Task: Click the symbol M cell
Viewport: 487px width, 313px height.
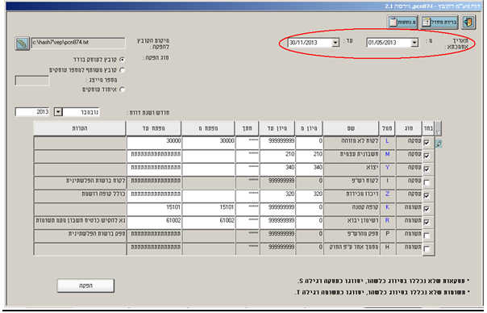Action: [x=387, y=156]
